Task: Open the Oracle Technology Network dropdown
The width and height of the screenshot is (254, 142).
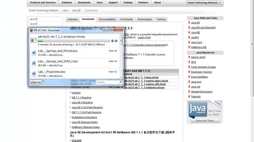Action: [204, 3]
